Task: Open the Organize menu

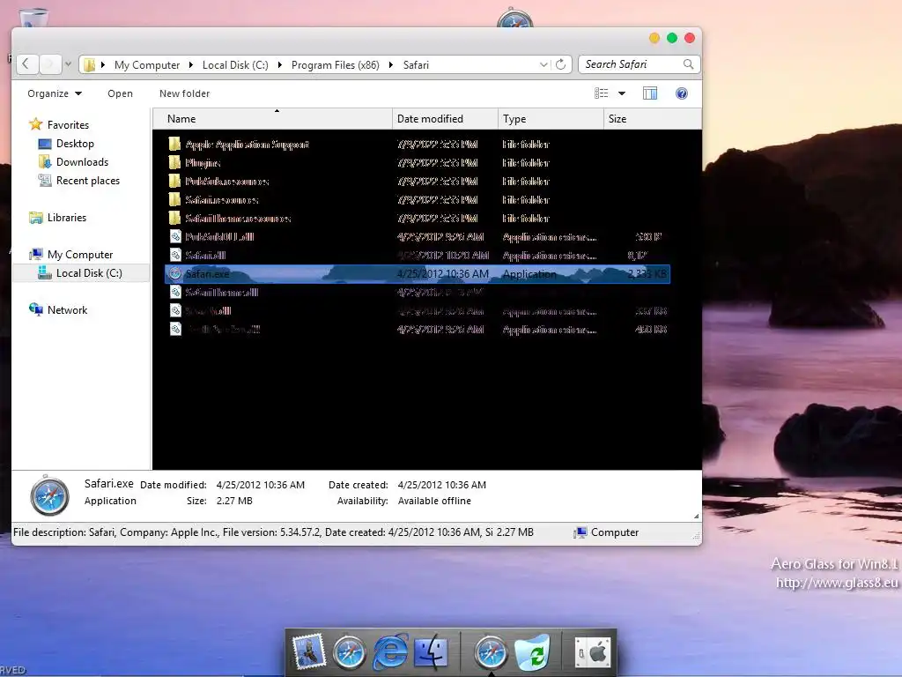Action: (55, 93)
